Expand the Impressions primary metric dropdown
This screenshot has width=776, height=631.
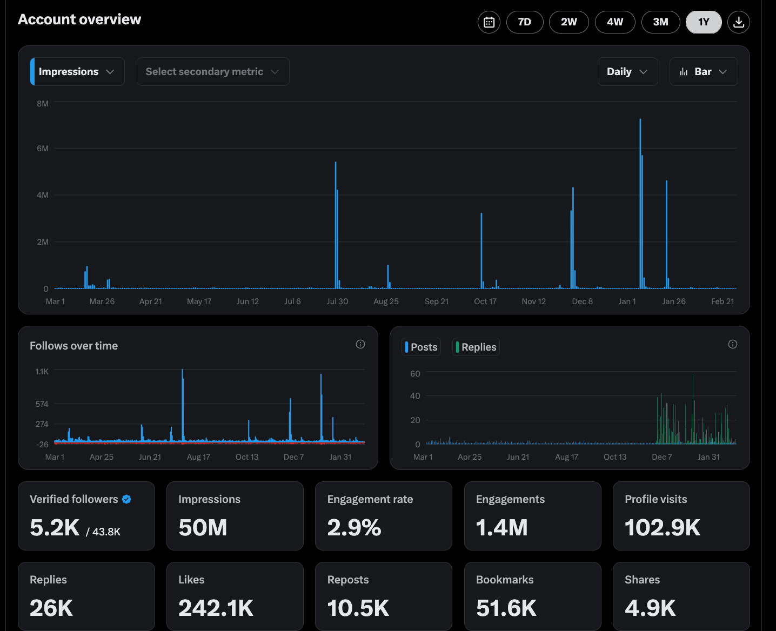(x=77, y=72)
